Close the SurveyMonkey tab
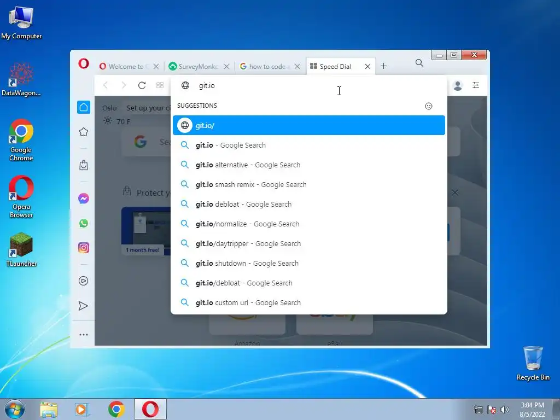This screenshot has height=420, width=560. [x=226, y=66]
